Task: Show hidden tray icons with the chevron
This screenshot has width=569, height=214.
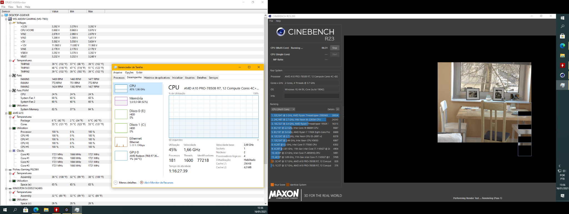Action: click(x=560, y=166)
